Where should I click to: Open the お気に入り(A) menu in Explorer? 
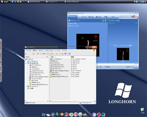click(x=49, y=51)
